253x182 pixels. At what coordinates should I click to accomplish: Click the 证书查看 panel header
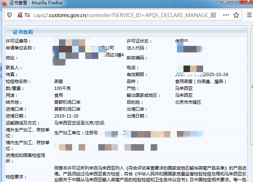[23, 32]
